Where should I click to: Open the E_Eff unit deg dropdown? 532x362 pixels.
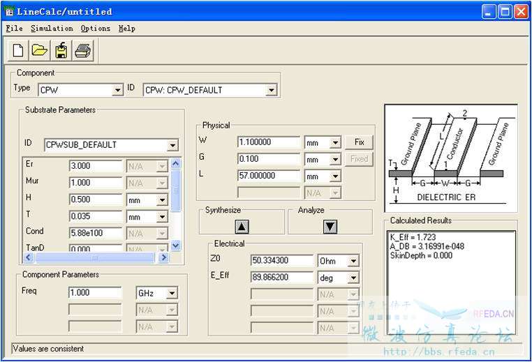coord(353,278)
